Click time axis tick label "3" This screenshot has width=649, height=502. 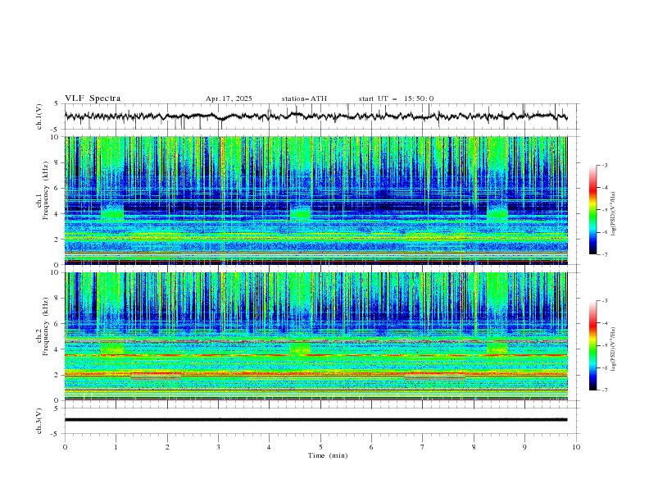pyautogui.click(x=218, y=447)
